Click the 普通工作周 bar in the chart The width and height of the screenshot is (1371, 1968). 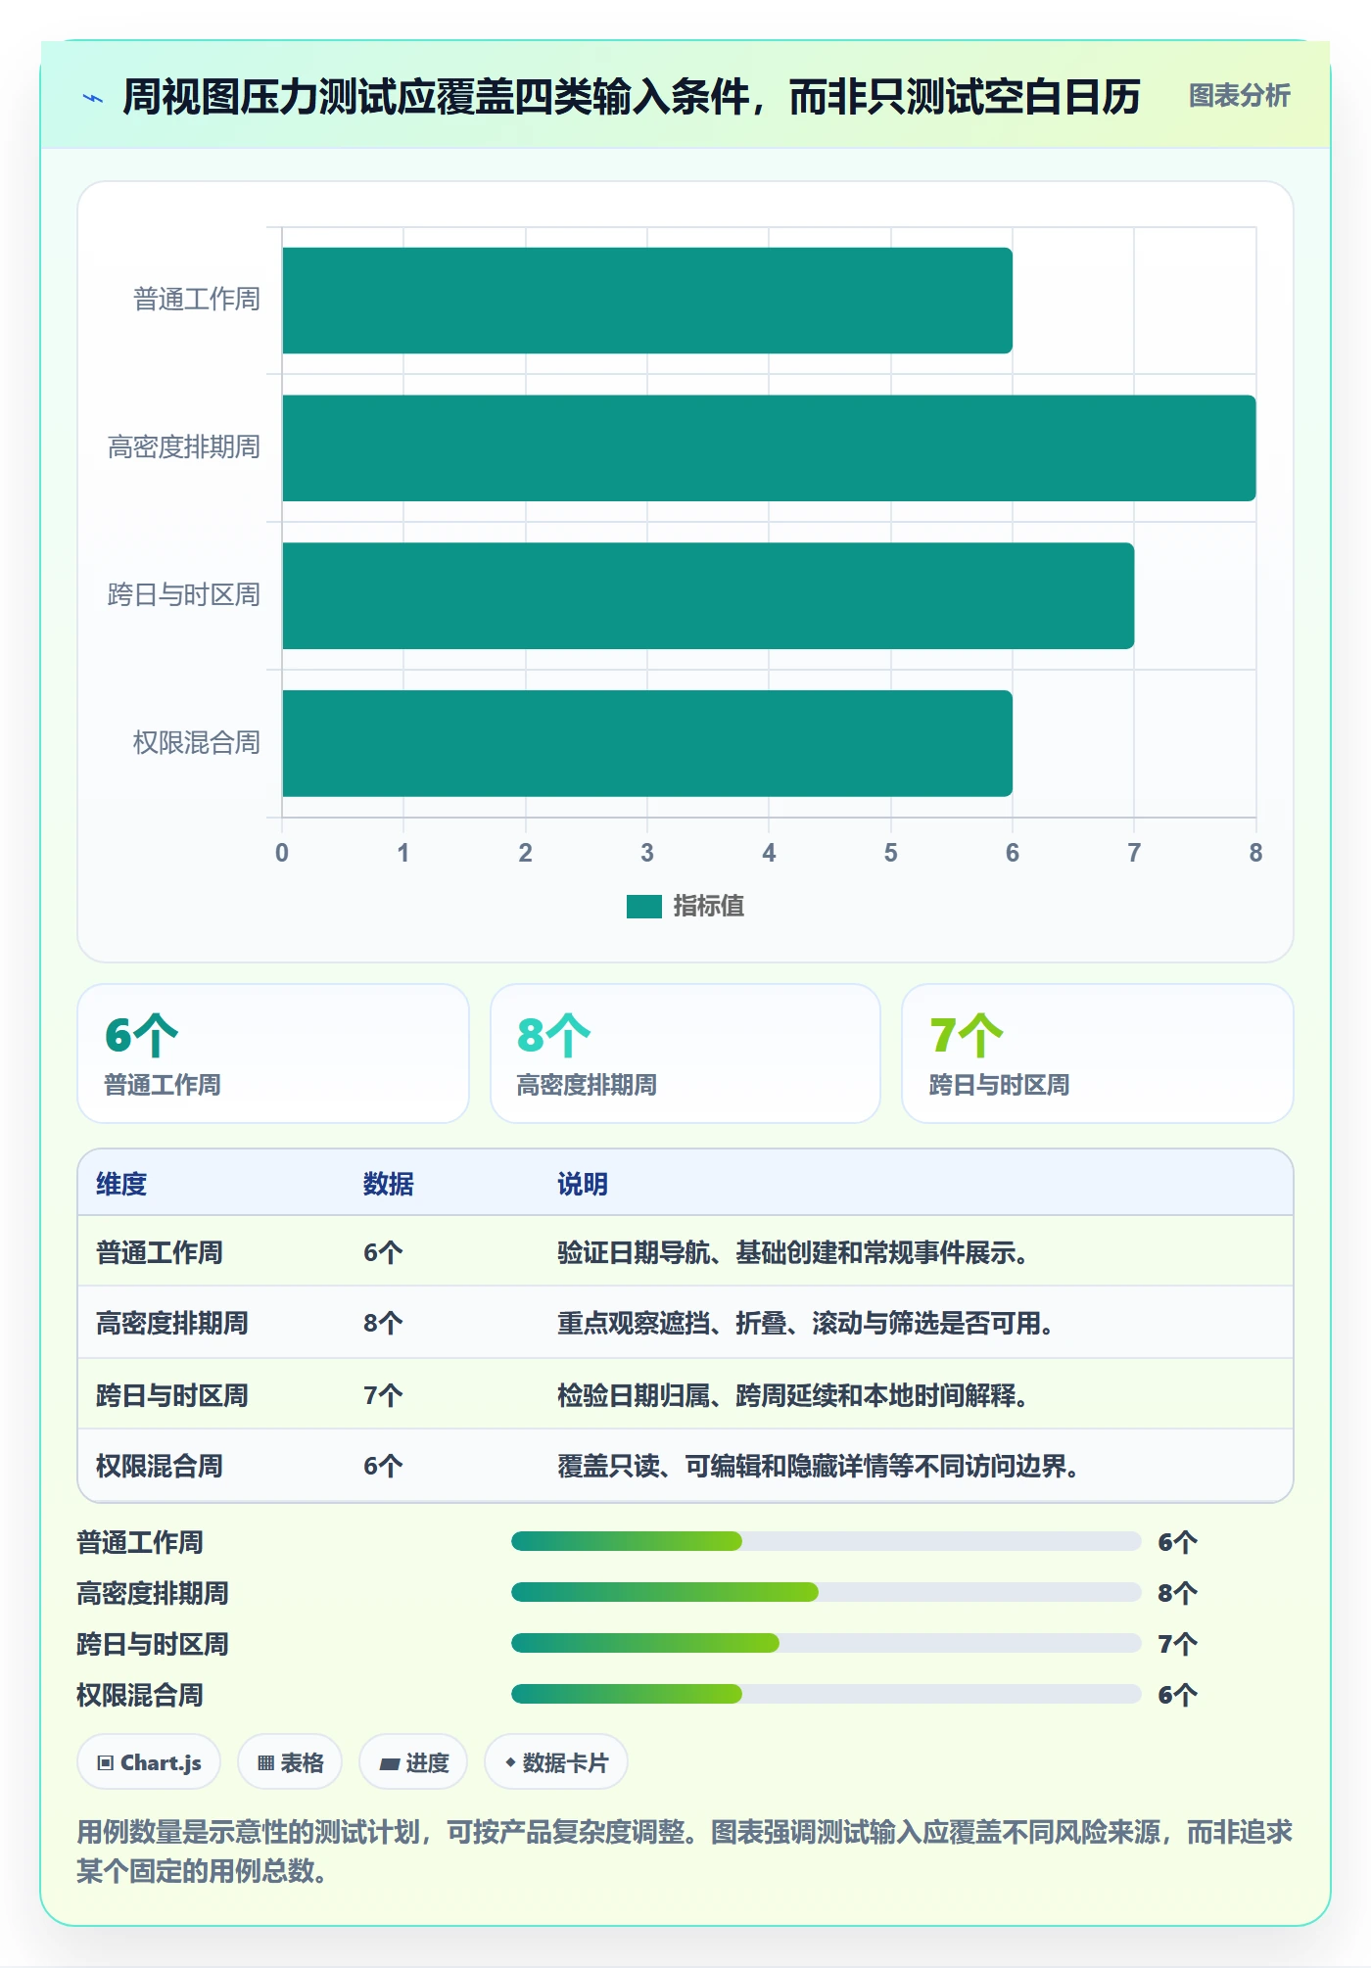click(647, 301)
